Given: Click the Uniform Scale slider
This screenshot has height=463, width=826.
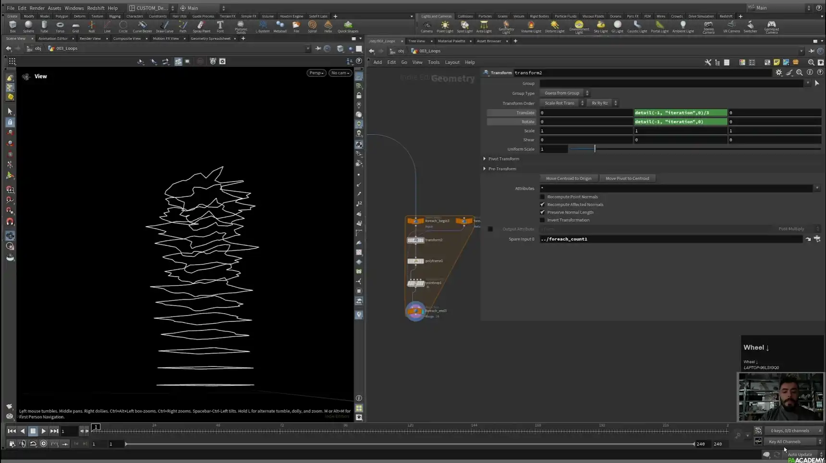Looking at the screenshot, I should click(x=595, y=149).
